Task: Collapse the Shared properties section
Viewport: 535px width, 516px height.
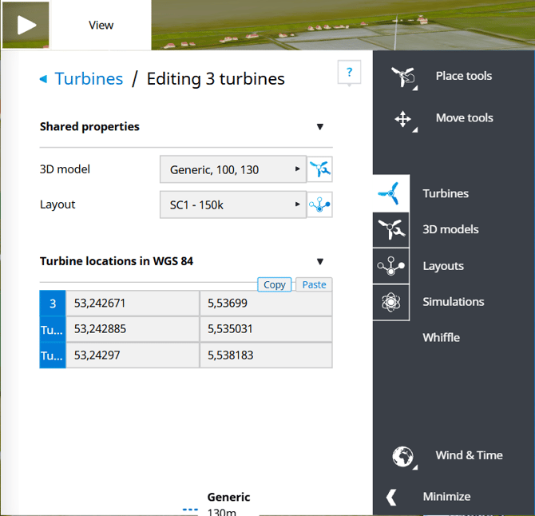Action: pos(319,127)
